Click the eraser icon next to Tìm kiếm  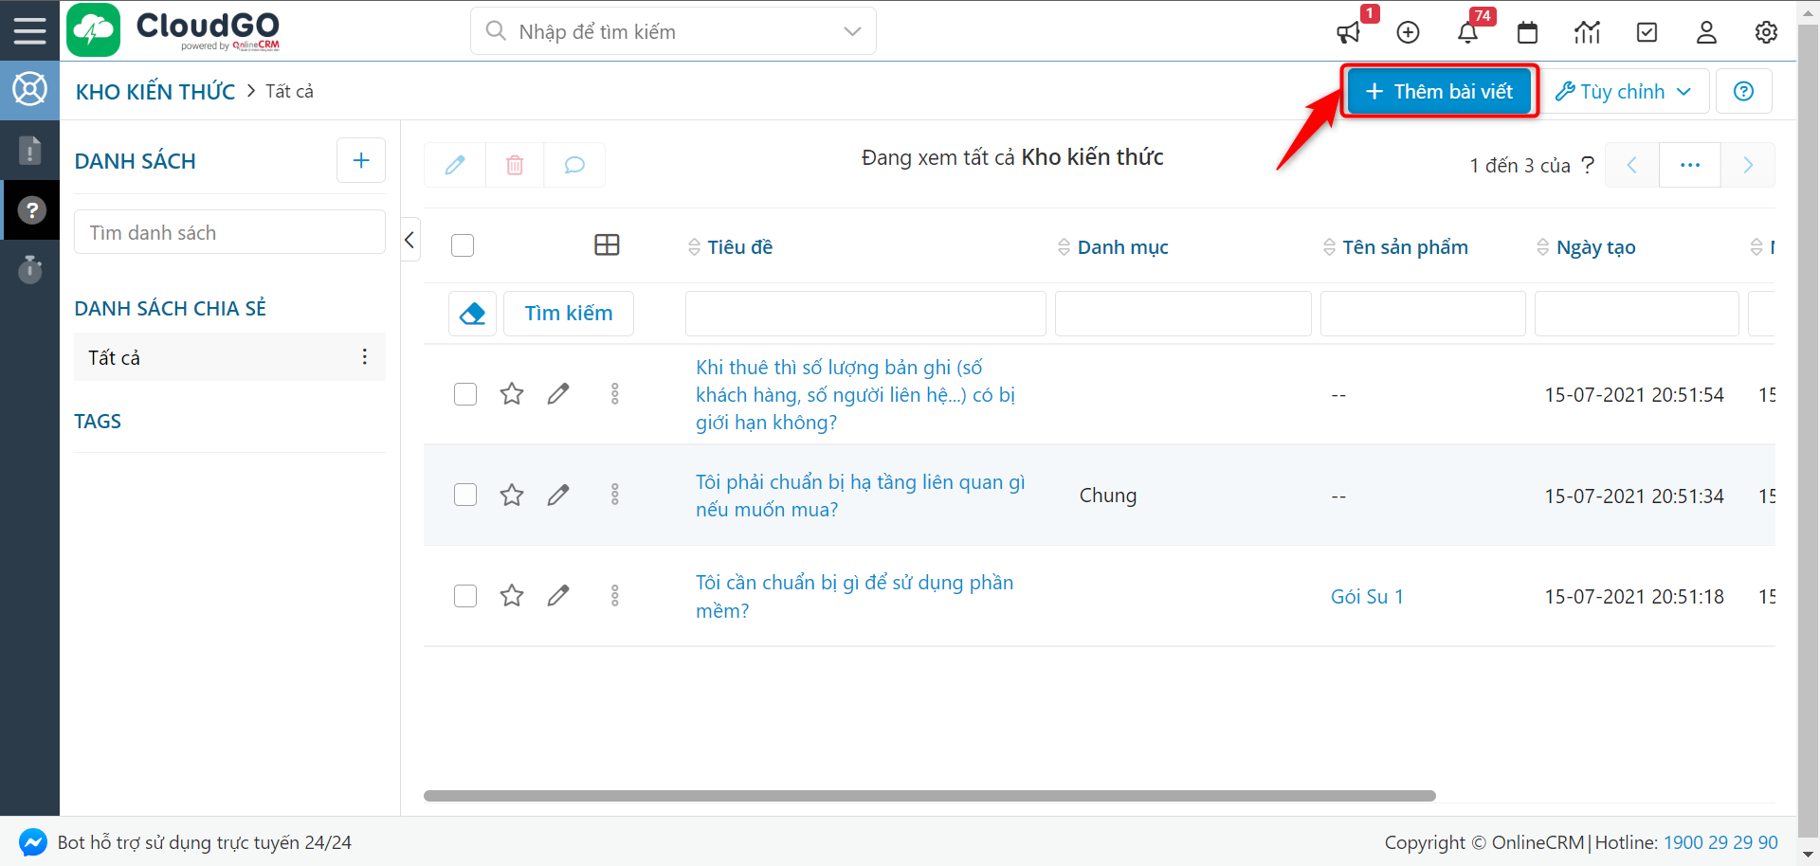coord(471,313)
